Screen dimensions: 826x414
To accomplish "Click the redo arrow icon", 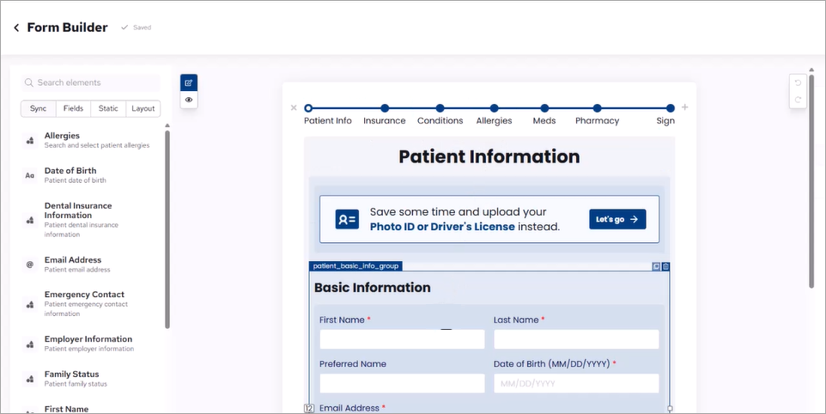I will pyautogui.click(x=798, y=100).
